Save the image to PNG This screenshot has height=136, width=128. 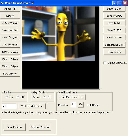pyautogui.click(x=114, y=30)
